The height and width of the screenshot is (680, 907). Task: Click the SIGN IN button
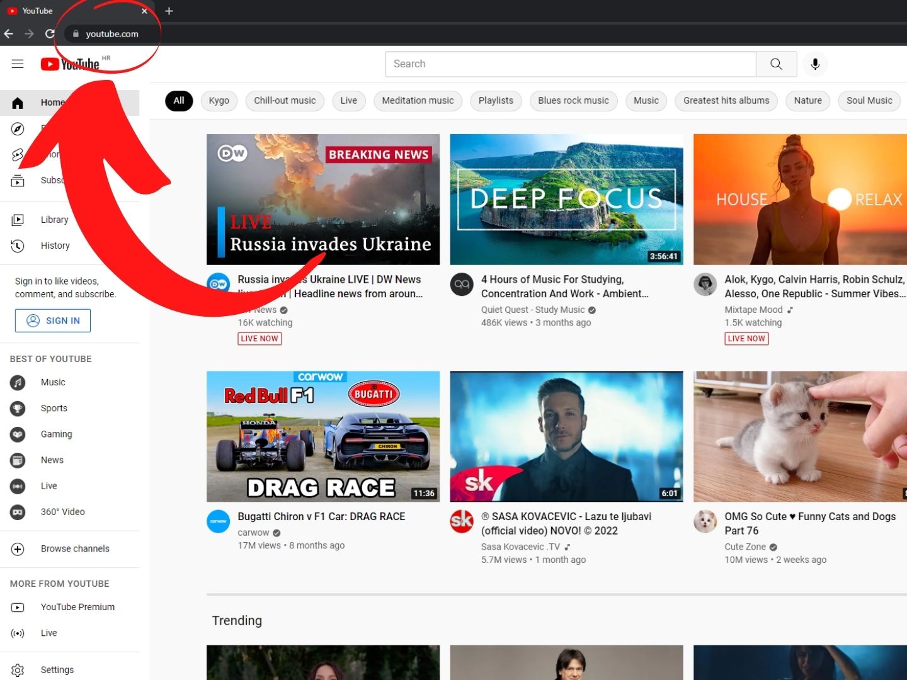click(x=53, y=320)
